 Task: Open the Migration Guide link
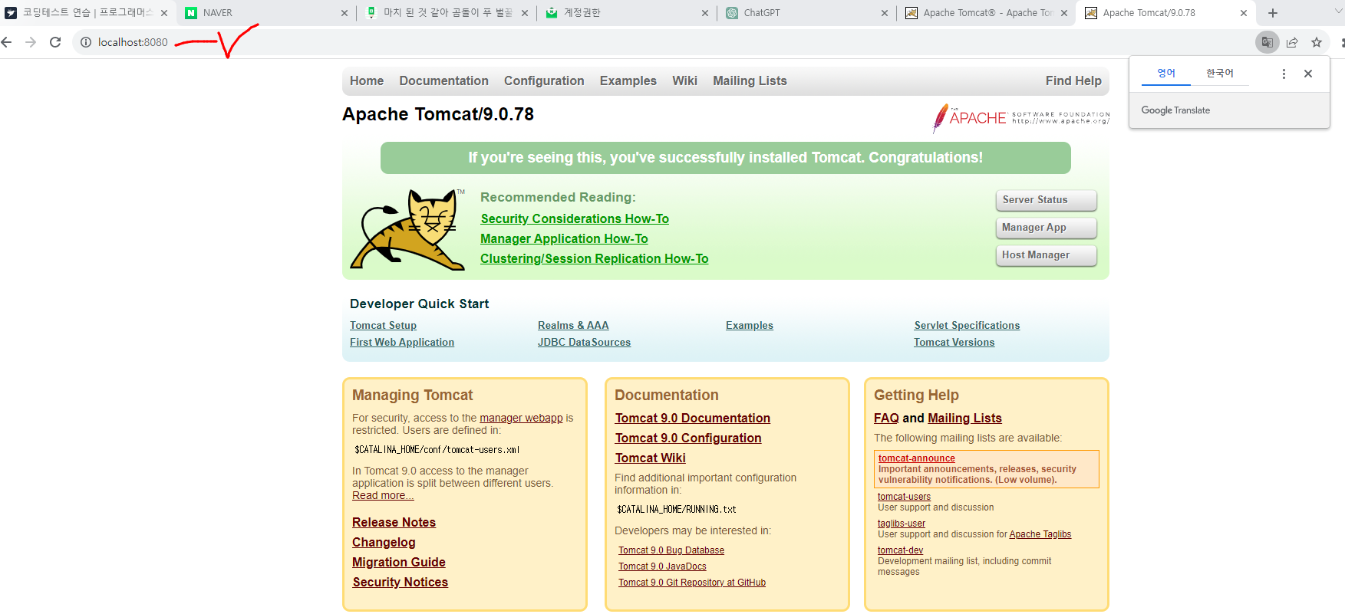tap(399, 563)
